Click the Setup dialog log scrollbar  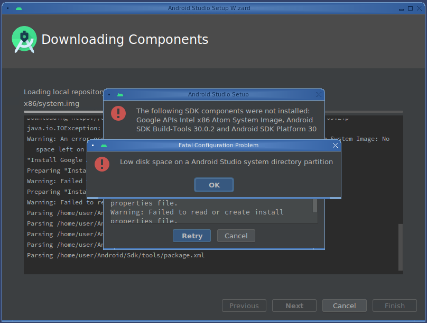click(315, 206)
